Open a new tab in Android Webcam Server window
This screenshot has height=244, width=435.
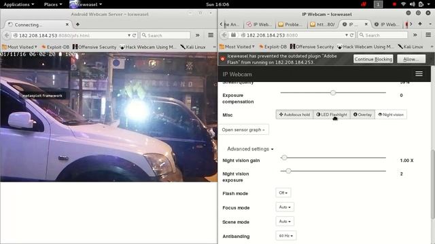click(x=77, y=24)
